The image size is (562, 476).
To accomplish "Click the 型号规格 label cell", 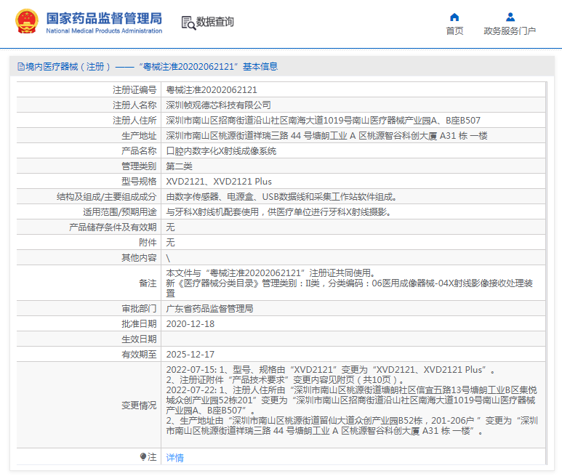I will pos(89,181).
